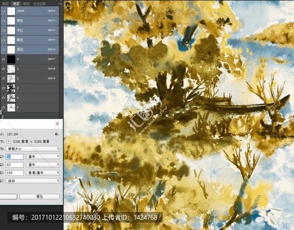Click the highlighted width input field

click(x=14, y=157)
